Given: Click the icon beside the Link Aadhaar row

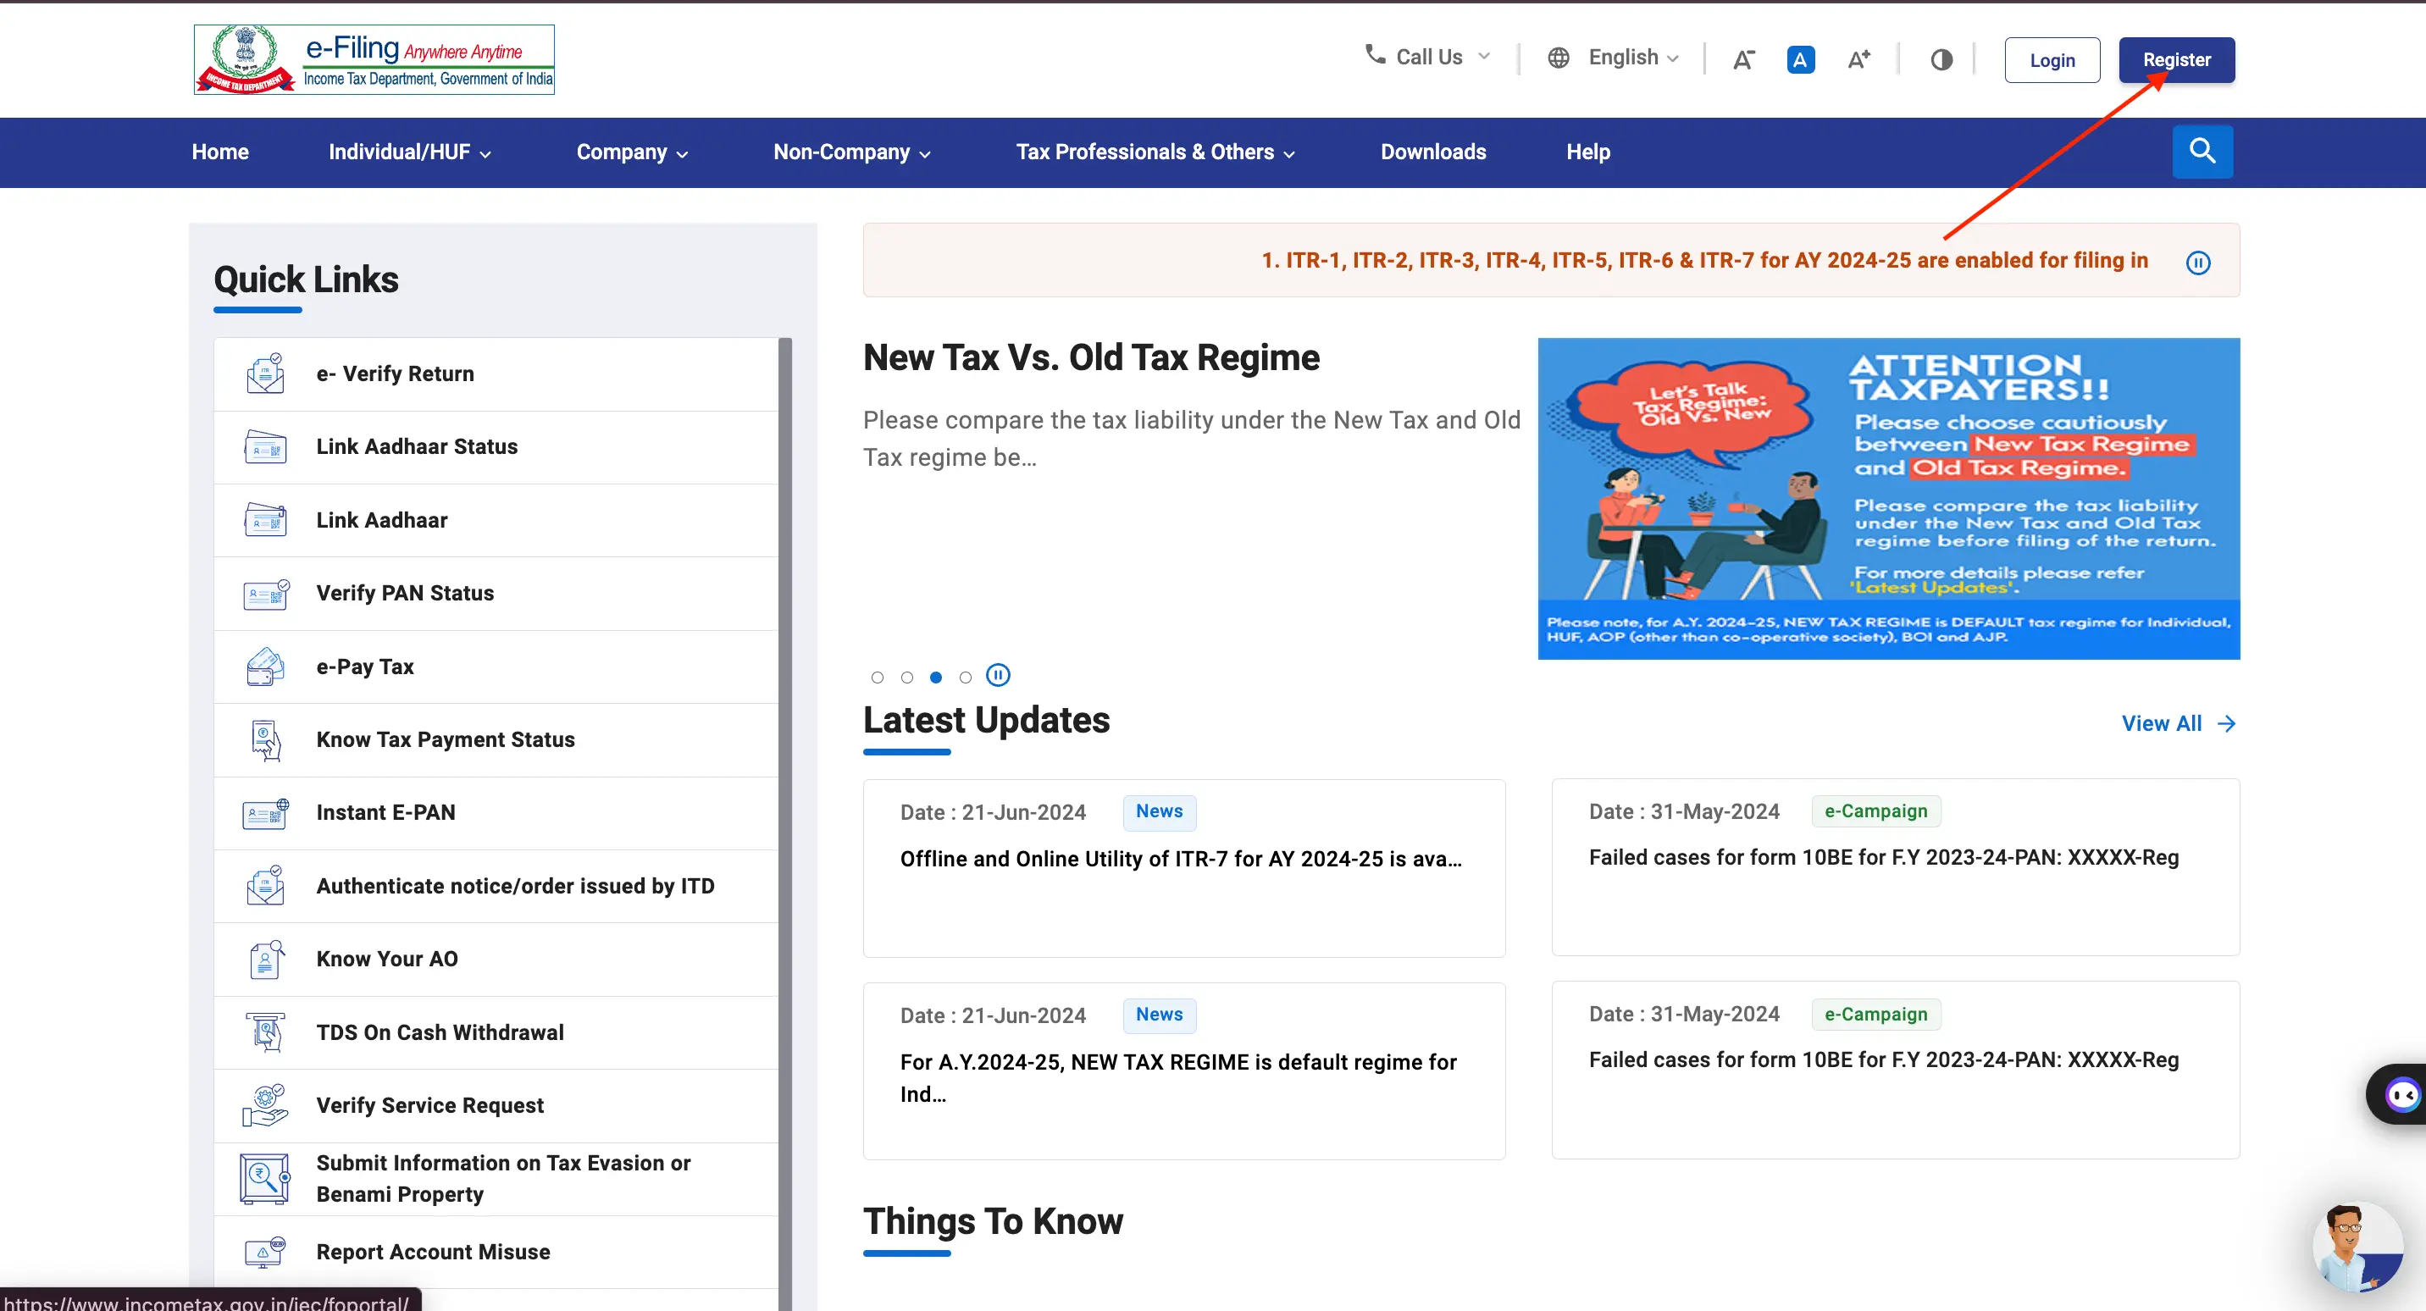Looking at the screenshot, I should click(266, 520).
